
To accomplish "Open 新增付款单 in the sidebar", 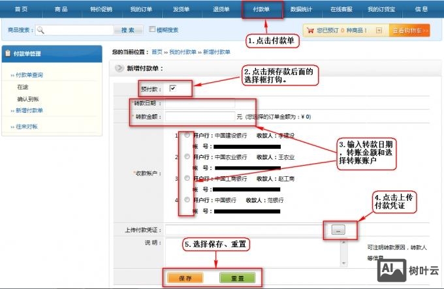I will click(29, 110).
